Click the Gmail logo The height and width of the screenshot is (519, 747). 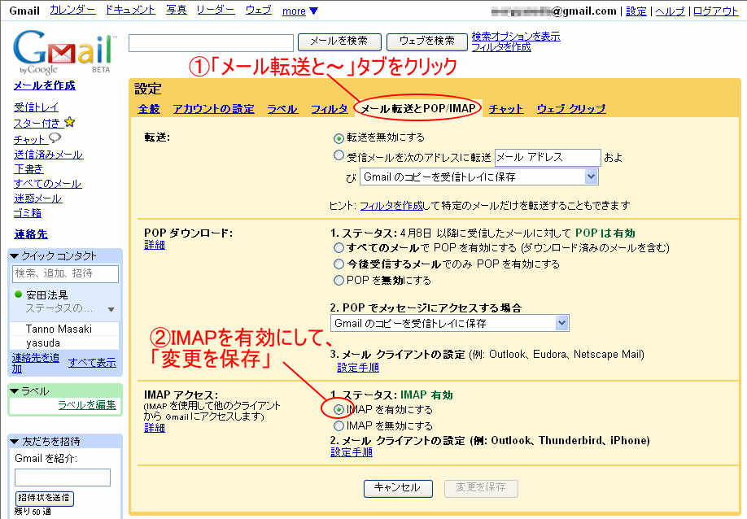(x=63, y=51)
